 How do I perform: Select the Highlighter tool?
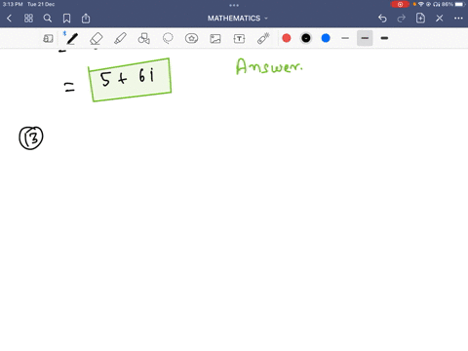120,39
